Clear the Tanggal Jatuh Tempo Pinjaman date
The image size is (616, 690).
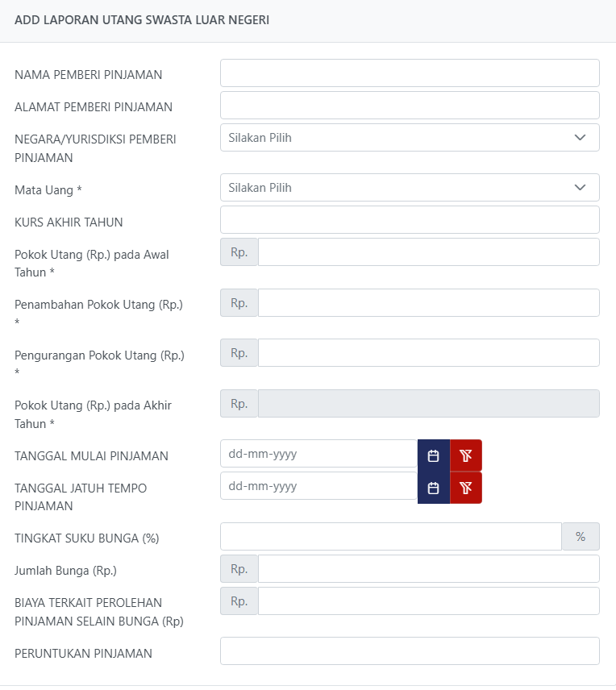[465, 488]
